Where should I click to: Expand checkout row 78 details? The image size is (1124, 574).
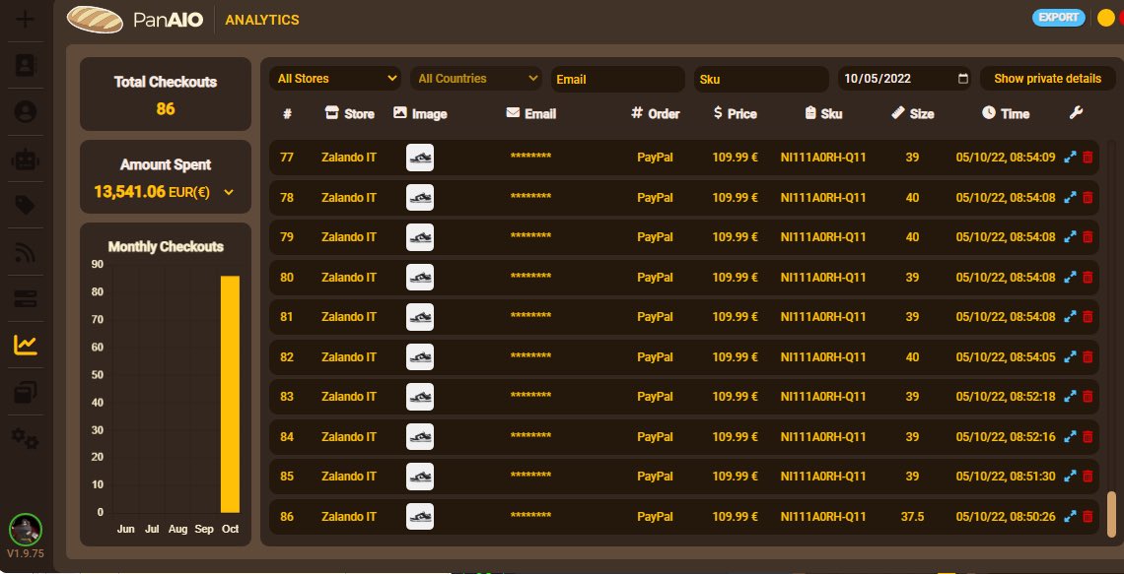[x=1070, y=198]
